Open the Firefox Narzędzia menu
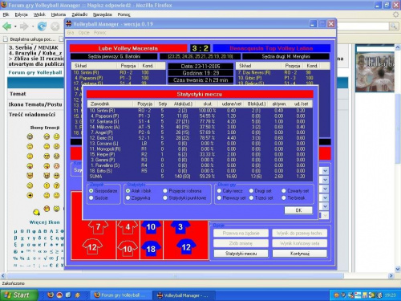 pyautogui.click(x=103, y=14)
